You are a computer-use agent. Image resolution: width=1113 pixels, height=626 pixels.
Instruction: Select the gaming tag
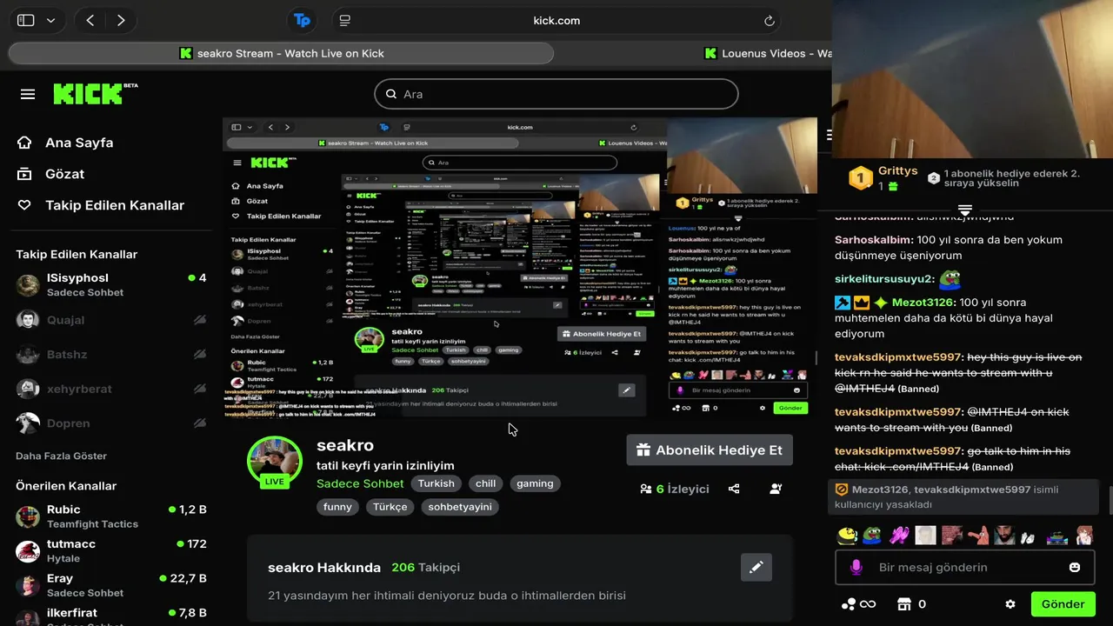(x=535, y=483)
